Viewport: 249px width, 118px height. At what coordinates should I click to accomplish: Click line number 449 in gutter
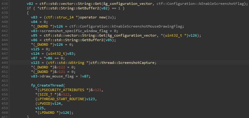5,63
